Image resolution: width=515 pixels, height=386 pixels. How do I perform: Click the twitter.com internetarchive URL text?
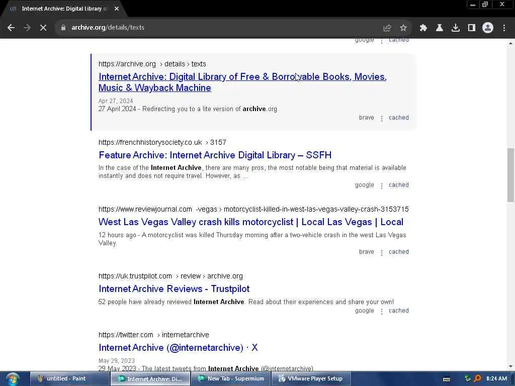[x=154, y=335]
